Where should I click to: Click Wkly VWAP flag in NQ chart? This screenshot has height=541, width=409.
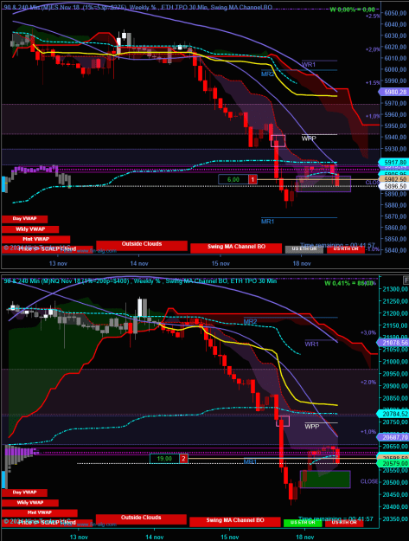[30, 503]
